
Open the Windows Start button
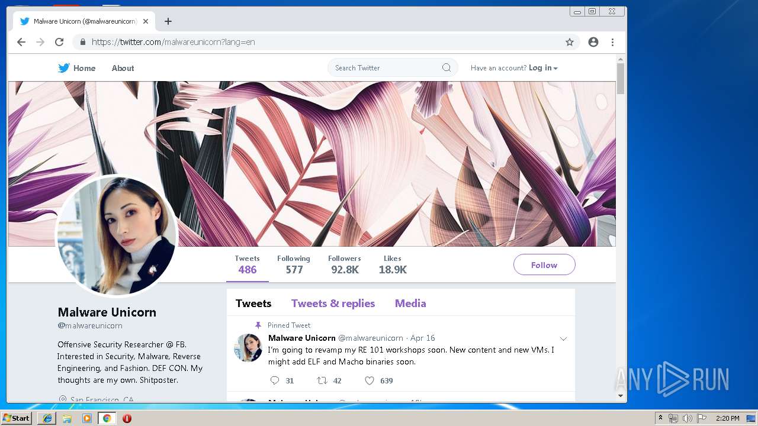[16, 418]
